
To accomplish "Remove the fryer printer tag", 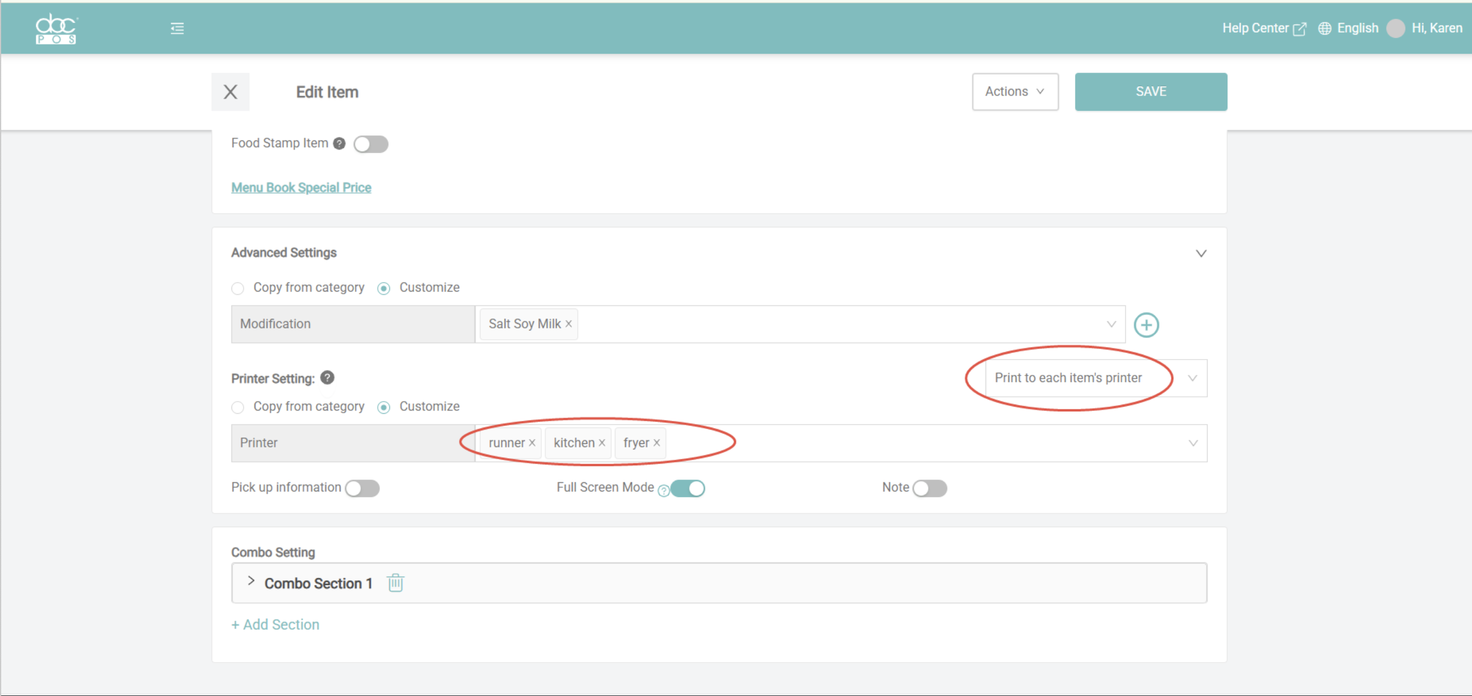I will 656,442.
